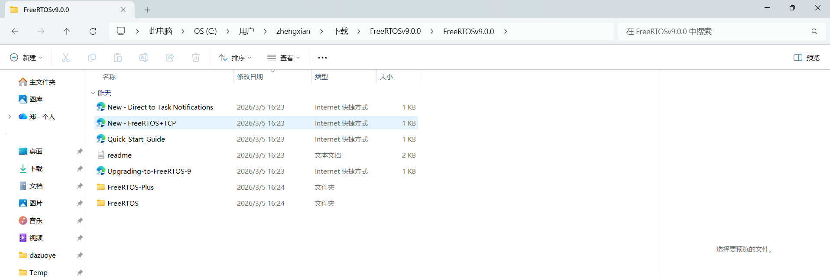Navigate to 下载 in breadcrumb
830x278 pixels.
click(340, 31)
